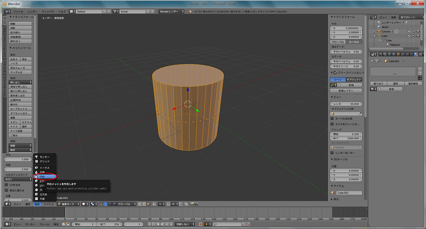
Task: Open the 編集モード mode dropdown
Action: click(x=68, y=204)
